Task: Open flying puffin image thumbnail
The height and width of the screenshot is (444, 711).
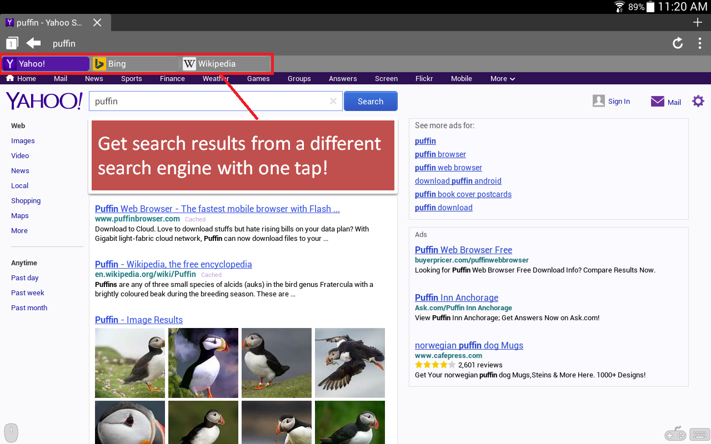Action: 350,363
